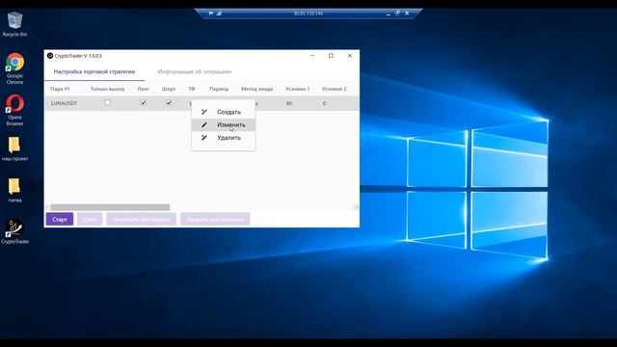Screen dimensions: 617x347
Task: Switch to 'Настройка торговой стратегии' tab
Action: [94, 72]
